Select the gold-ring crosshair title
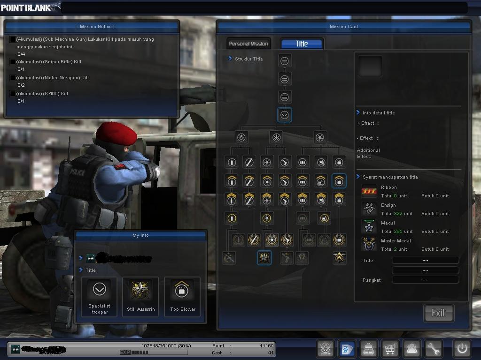Image resolution: width=481 pixels, height=360 pixels. coord(267,218)
